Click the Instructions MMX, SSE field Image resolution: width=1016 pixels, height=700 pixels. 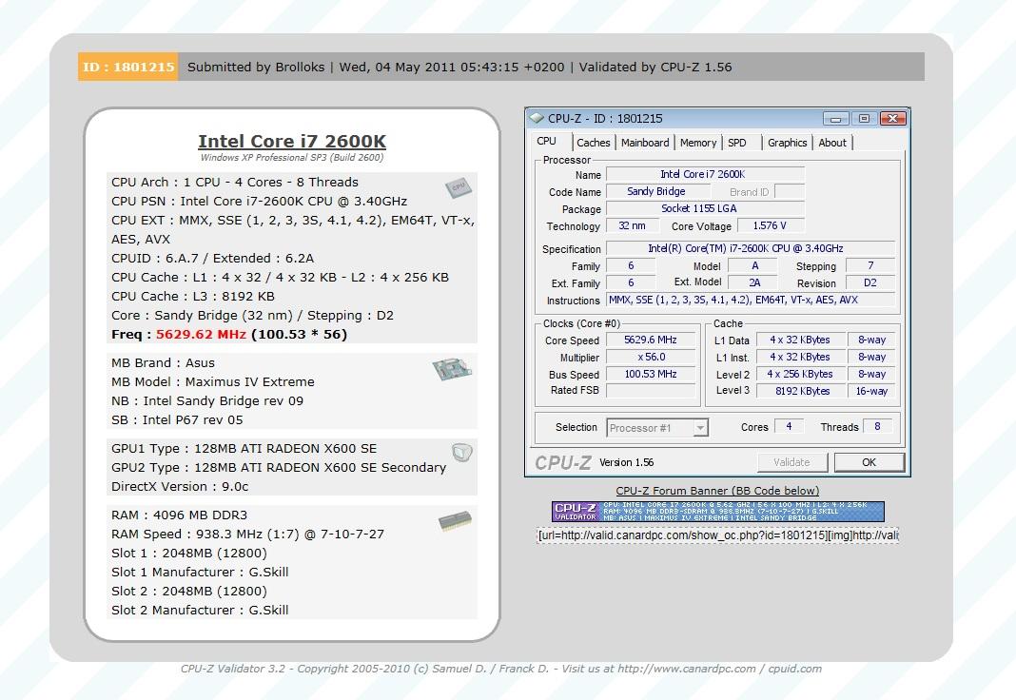click(x=751, y=300)
